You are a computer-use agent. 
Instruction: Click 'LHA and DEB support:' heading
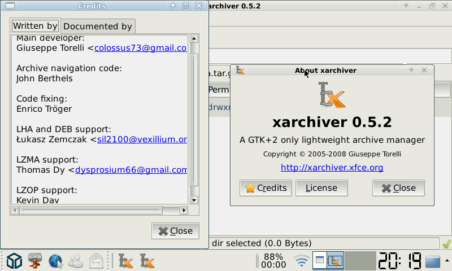coord(64,129)
